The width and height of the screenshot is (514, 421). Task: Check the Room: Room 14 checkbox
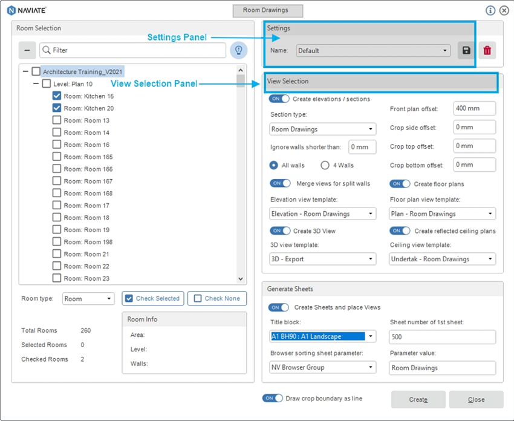57,132
